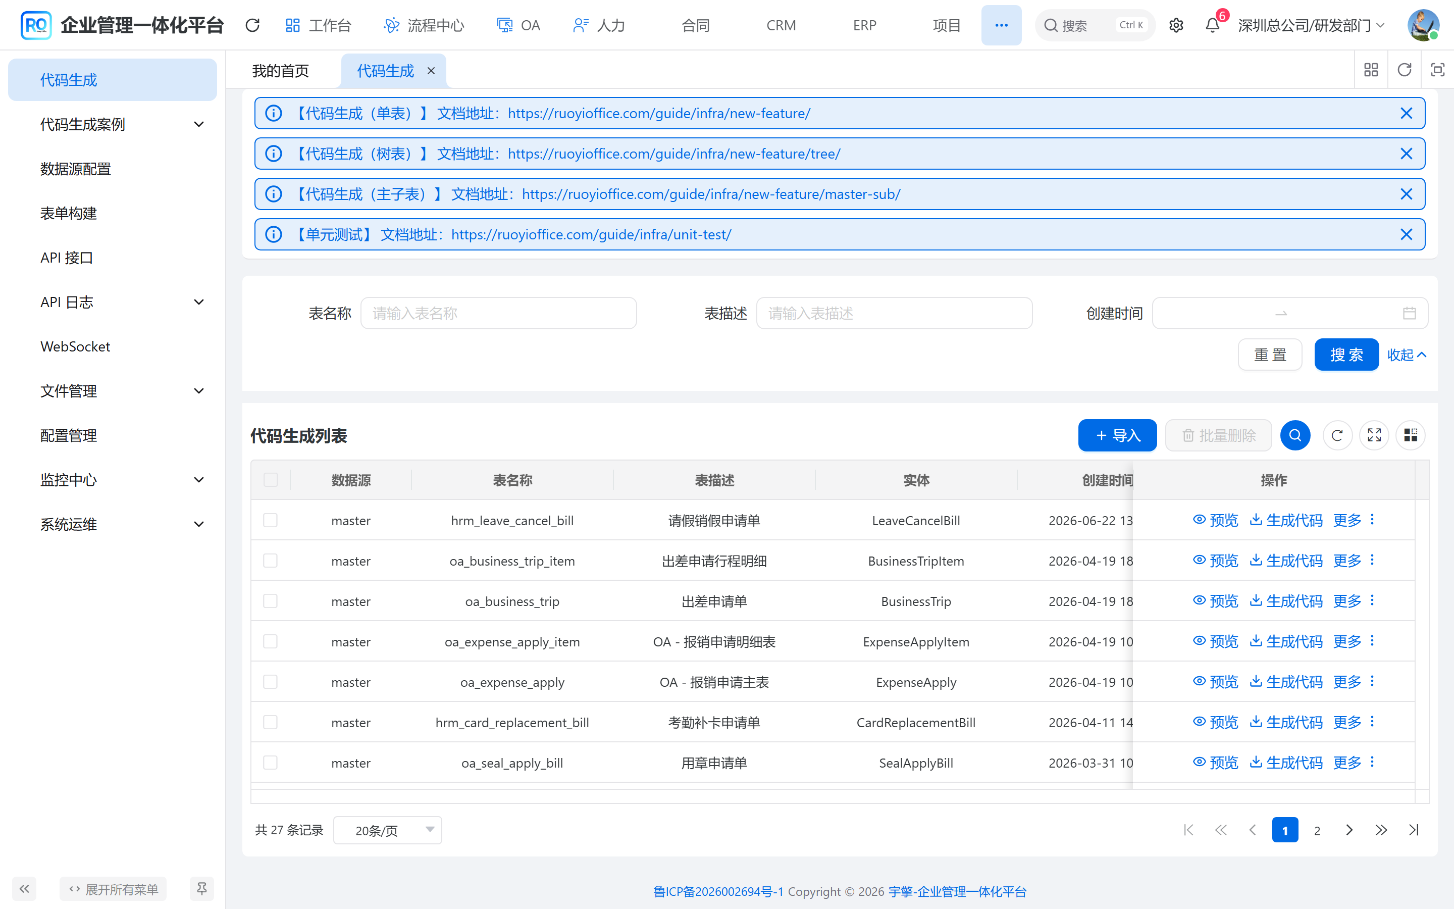Close the 单元测试 documentation alert
The width and height of the screenshot is (1454, 909).
tap(1406, 234)
